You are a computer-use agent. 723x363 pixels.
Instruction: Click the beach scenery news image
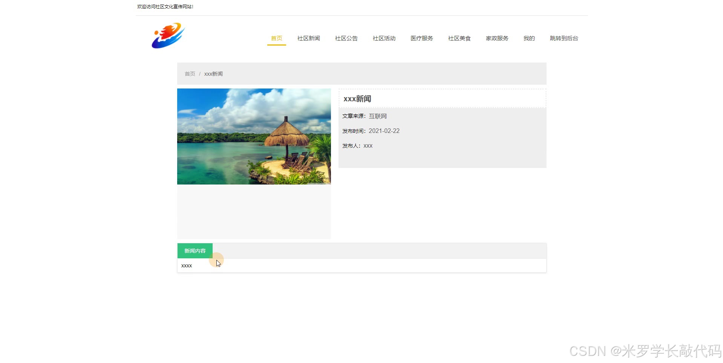[x=254, y=136]
